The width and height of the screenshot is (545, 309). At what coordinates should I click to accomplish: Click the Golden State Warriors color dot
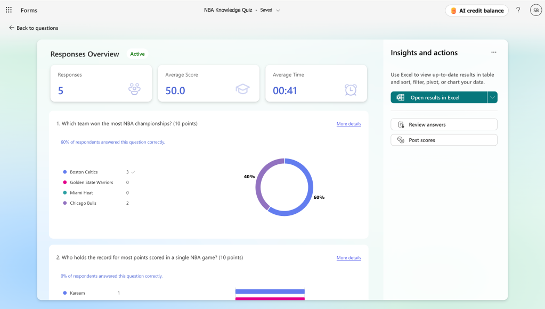[x=66, y=182]
